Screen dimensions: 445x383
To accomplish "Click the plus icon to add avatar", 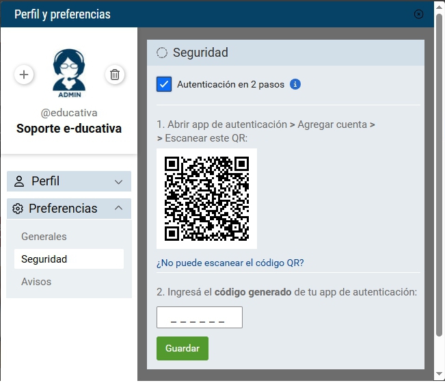I will [24, 75].
